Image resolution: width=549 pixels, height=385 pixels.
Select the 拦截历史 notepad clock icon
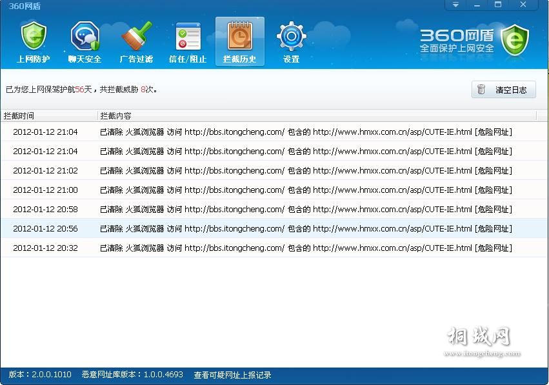pos(240,41)
